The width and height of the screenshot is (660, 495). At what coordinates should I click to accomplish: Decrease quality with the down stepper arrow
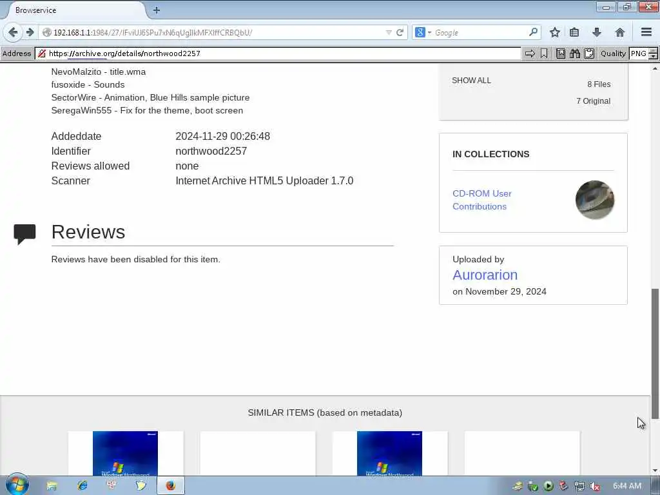[654, 57]
